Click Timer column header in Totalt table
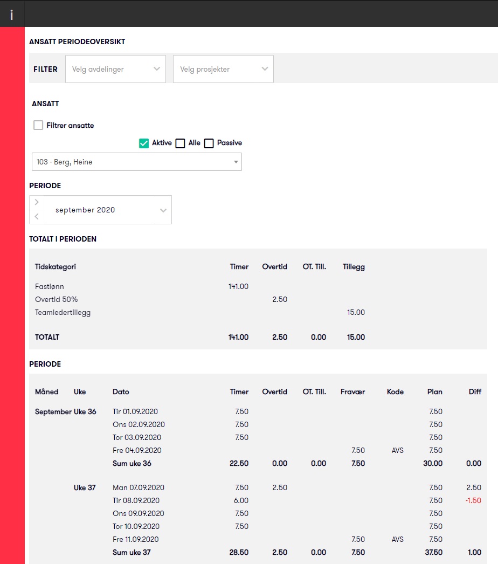The height and width of the screenshot is (564, 498). point(239,266)
